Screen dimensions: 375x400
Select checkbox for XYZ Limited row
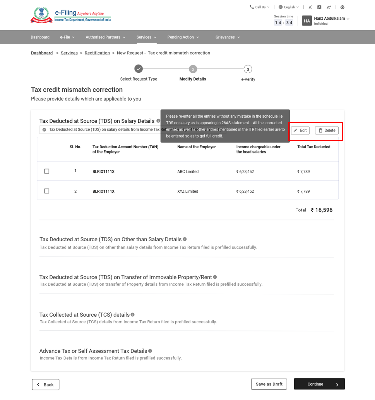(x=47, y=191)
